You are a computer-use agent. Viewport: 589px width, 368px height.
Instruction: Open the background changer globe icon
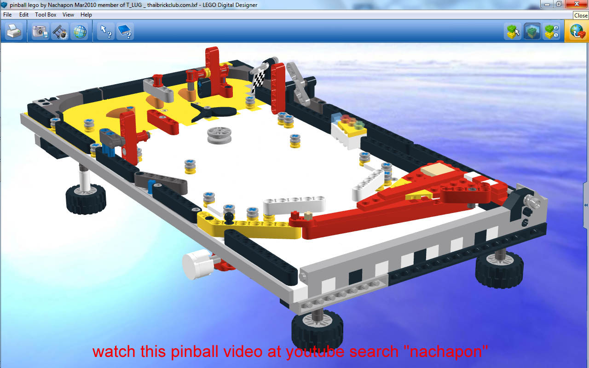[x=80, y=31]
